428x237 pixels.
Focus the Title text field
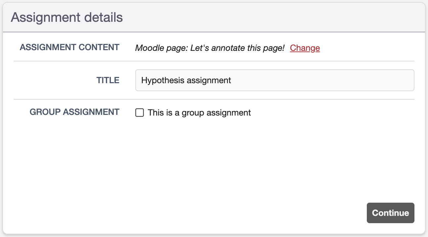click(x=275, y=80)
